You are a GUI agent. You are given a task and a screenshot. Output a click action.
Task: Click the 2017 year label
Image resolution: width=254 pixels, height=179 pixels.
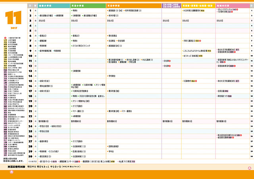[x=14, y=28]
